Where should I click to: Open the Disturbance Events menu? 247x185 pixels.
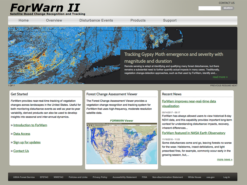(96, 20)
